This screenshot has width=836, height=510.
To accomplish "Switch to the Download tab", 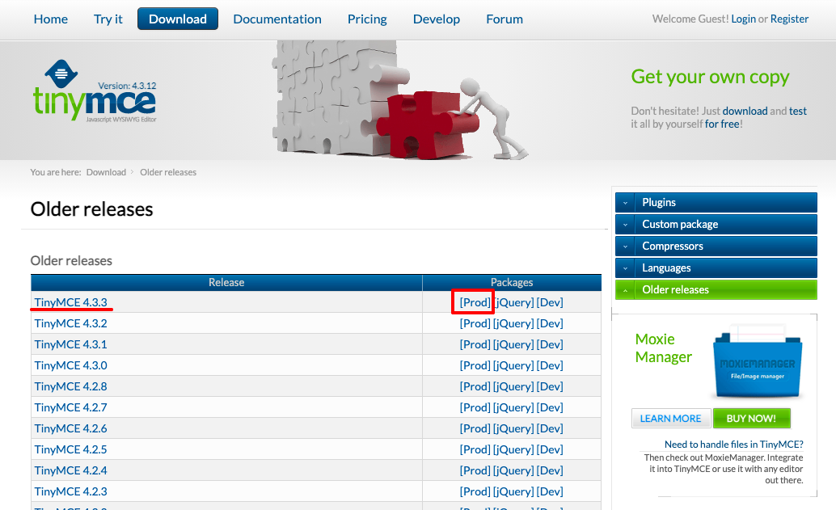I will tap(177, 18).
